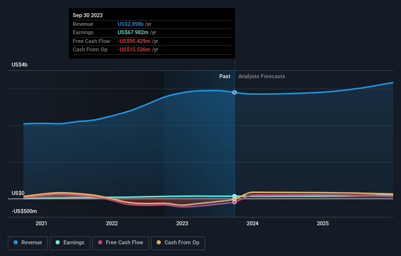The height and width of the screenshot is (256, 401).
Task: Click the Revenue row label in tooltip
Action: (x=83, y=24)
